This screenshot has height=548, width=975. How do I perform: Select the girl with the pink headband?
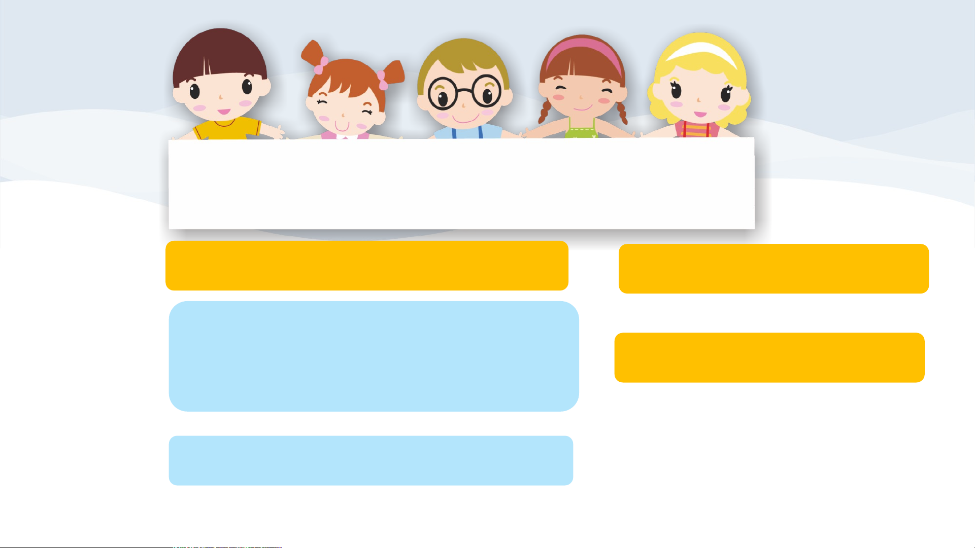pyautogui.click(x=583, y=87)
